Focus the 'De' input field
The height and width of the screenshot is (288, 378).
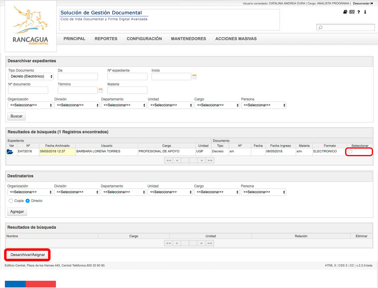(x=78, y=77)
